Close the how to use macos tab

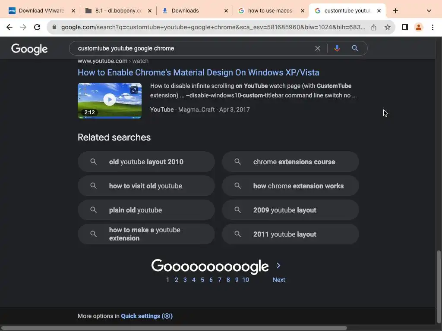click(303, 11)
